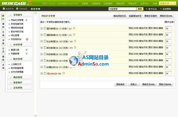Select the blue skin color swatch
178x117 pixels.
click(34, 9)
